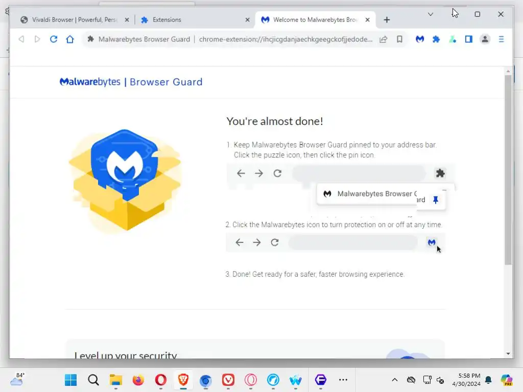Go back to the previous page
523x392 pixels.
pyautogui.click(x=21, y=39)
